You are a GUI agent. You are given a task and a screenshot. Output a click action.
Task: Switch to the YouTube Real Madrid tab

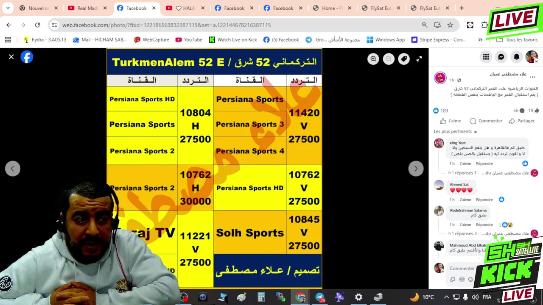tap(87, 8)
